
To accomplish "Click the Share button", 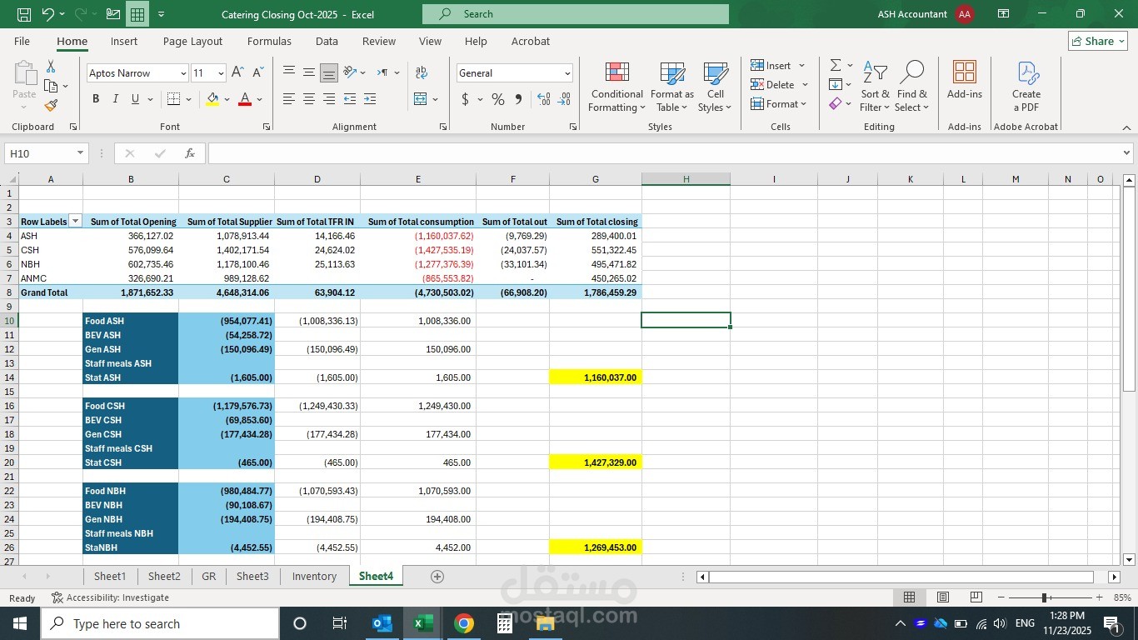I will [1098, 41].
